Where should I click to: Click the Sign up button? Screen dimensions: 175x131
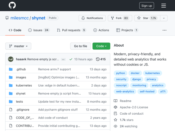(147, 5)
